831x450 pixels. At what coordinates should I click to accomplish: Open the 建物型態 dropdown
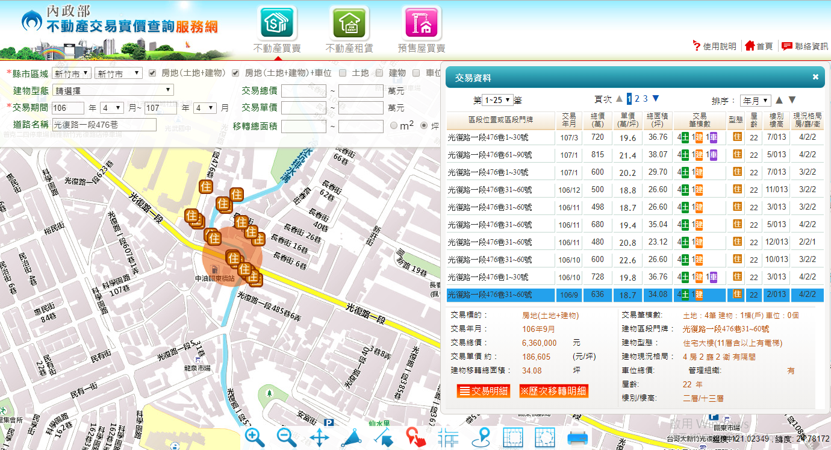[113, 90]
